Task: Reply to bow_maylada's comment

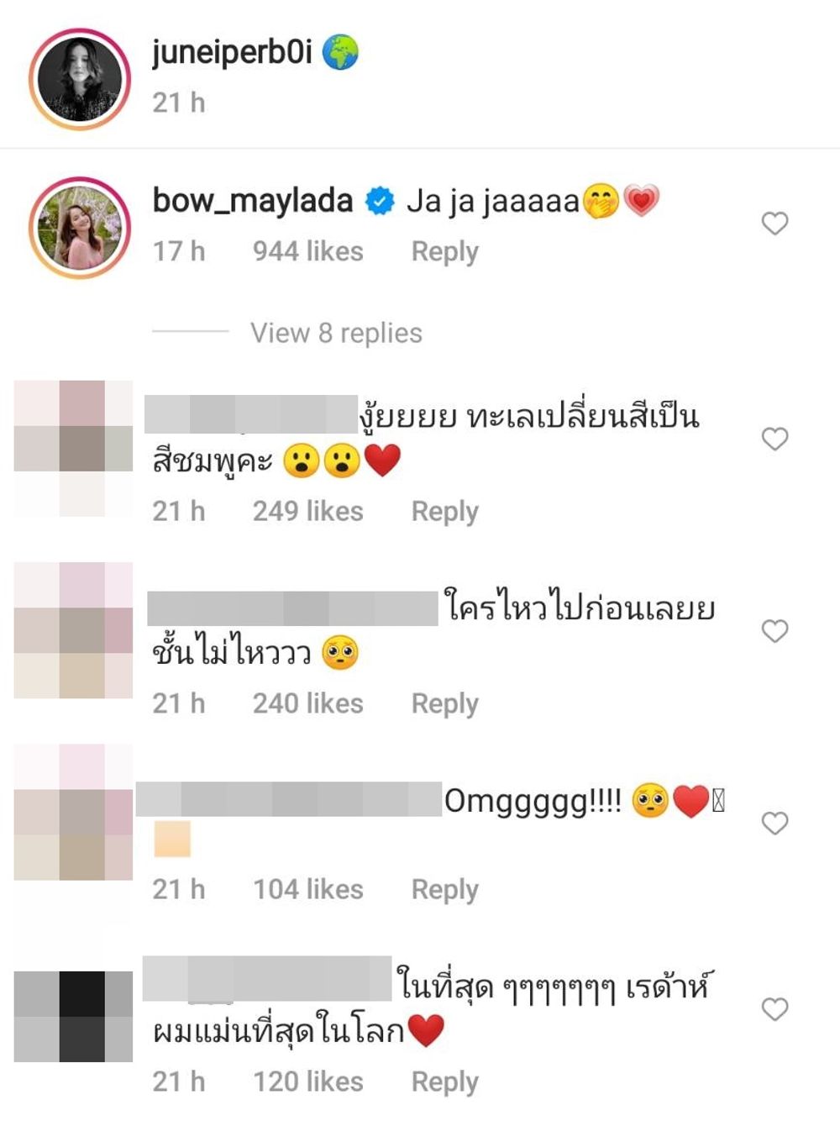Action: (444, 251)
